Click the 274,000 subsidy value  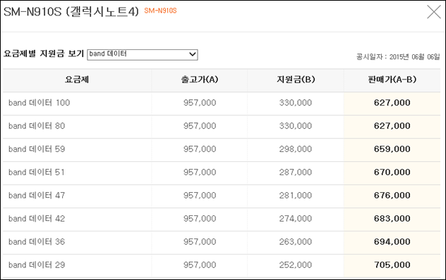pos(296,219)
